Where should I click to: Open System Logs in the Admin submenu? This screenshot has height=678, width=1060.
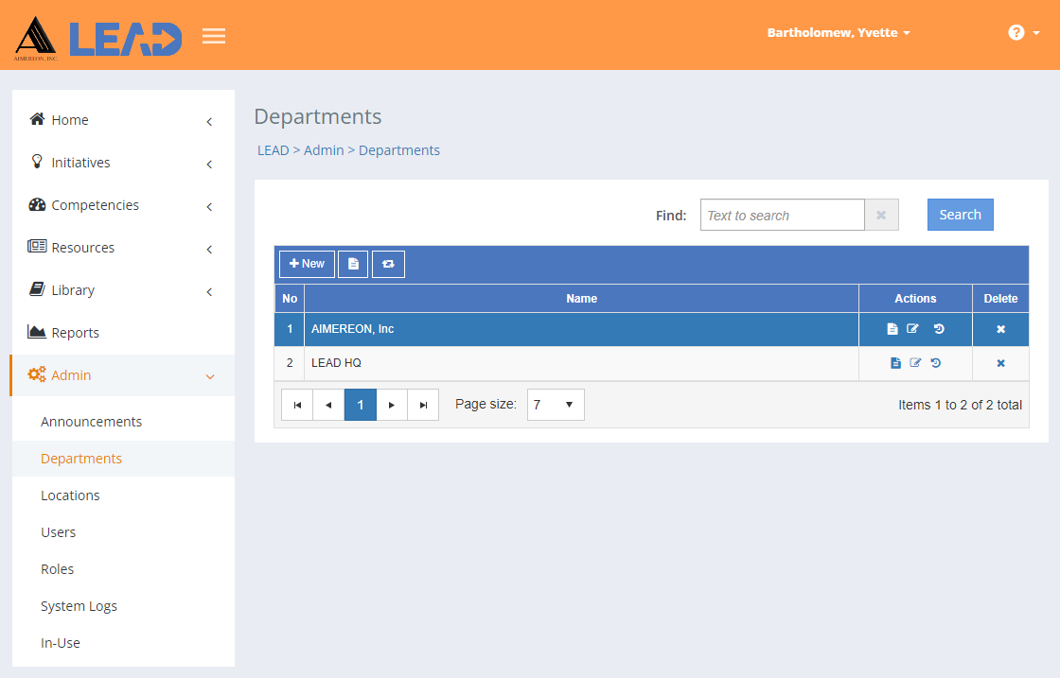(79, 606)
